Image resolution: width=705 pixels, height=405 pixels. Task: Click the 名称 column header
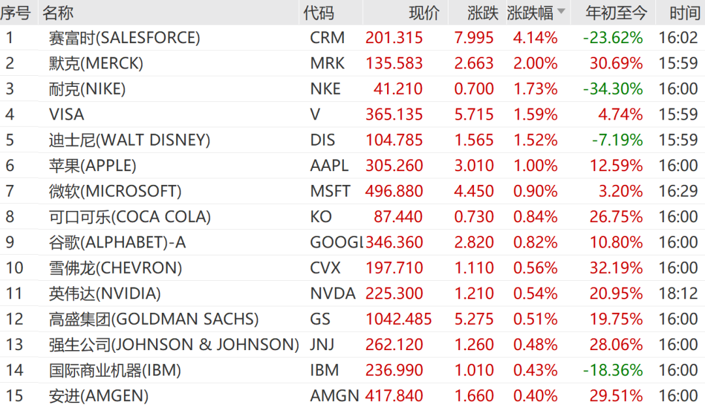click(x=57, y=13)
